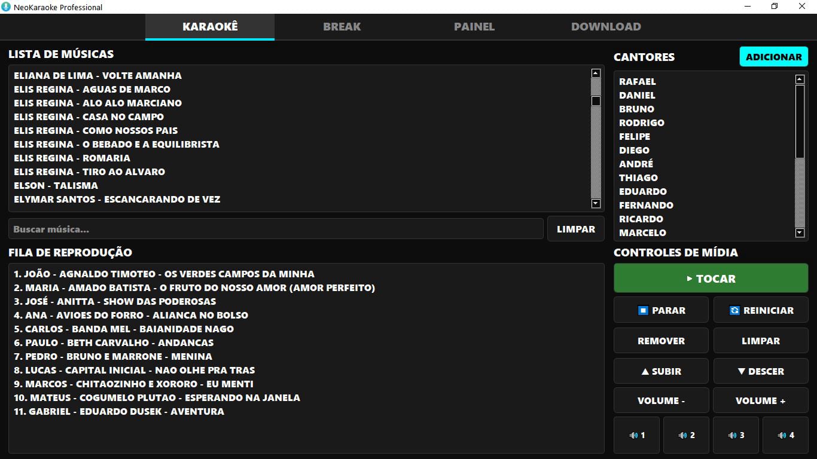Toggle audio output channel 2
The height and width of the screenshot is (459, 817).
686,435
